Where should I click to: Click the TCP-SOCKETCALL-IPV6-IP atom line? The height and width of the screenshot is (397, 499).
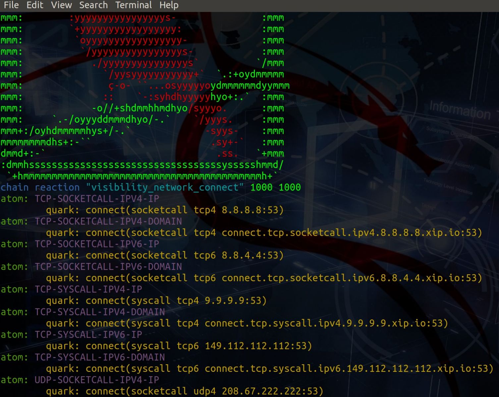pos(80,244)
